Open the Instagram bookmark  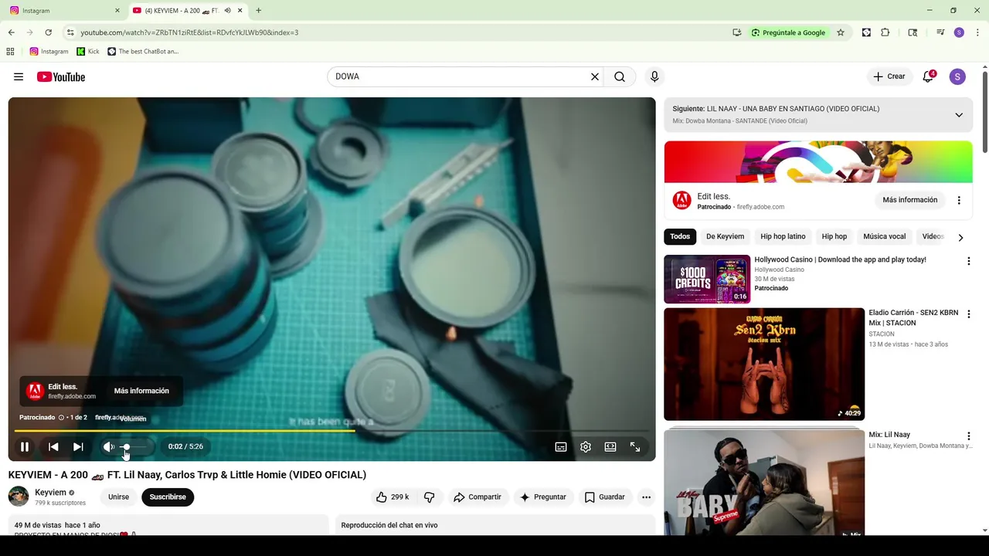click(49, 52)
